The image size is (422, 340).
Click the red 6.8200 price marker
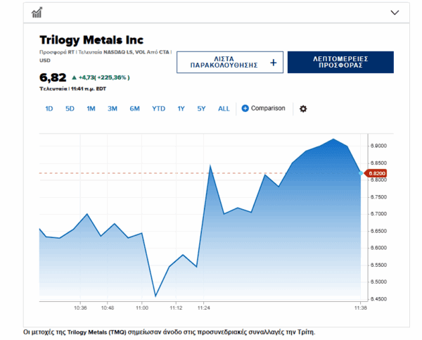[x=377, y=173]
